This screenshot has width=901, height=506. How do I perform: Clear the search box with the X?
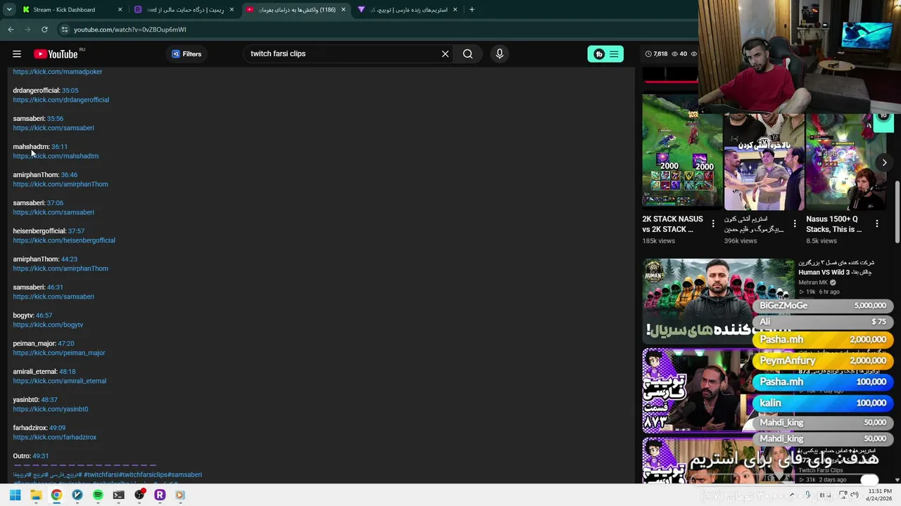pos(445,54)
